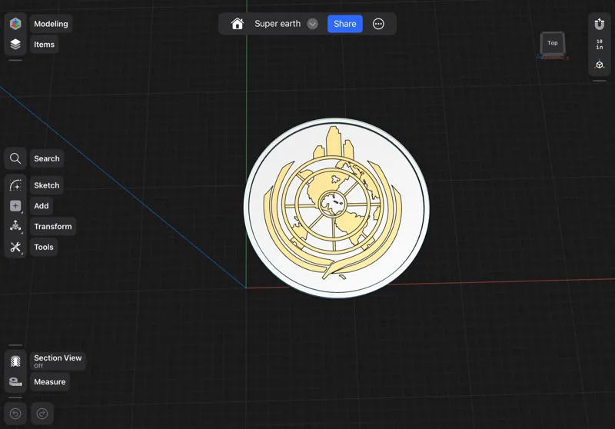Open the view mode cube icon
This screenshot has height=429, width=615.
pos(600,65)
